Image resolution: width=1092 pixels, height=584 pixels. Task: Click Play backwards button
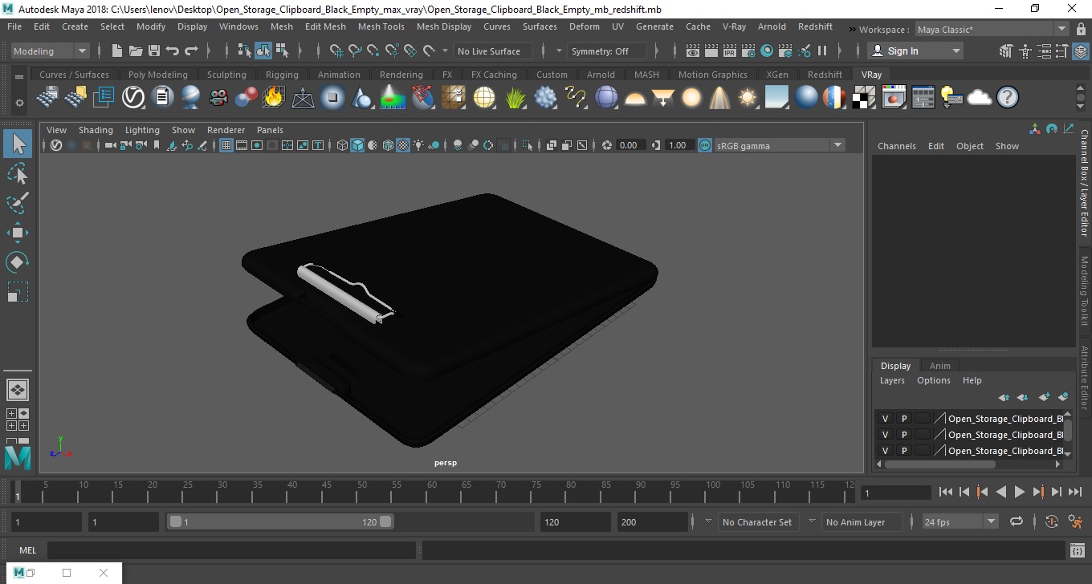(x=1001, y=492)
